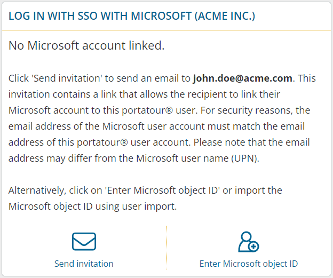
Task: Click the user-with-plus icon for object ID
Action: click(248, 242)
